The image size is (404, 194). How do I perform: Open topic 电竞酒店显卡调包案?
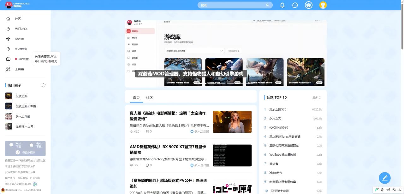click(282, 182)
